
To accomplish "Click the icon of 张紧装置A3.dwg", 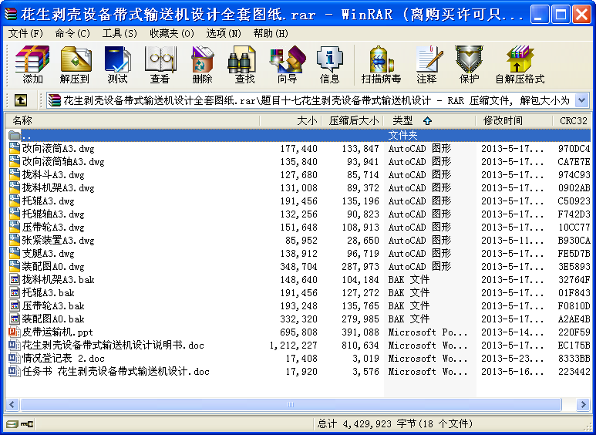I will tap(15, 240).
